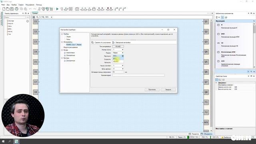Open Windows taskbar search
Viewport: 256px width, 144px height.
[x=10, y=141]
